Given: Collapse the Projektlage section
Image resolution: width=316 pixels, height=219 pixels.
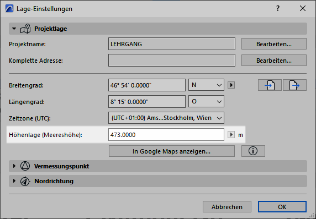Looking at the screenshot, I should pos(14,29).
